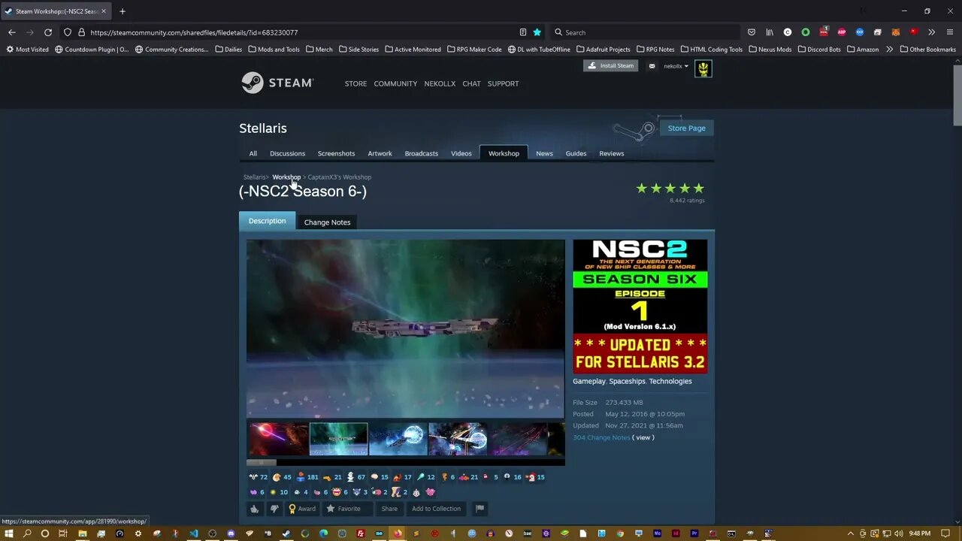Click the thumbs down rate button
Viewport: 962px width, 541px height.
click(274, 509)
